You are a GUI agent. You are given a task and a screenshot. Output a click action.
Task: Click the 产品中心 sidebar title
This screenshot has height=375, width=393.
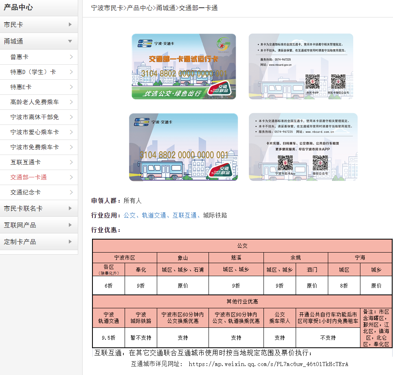18,7
